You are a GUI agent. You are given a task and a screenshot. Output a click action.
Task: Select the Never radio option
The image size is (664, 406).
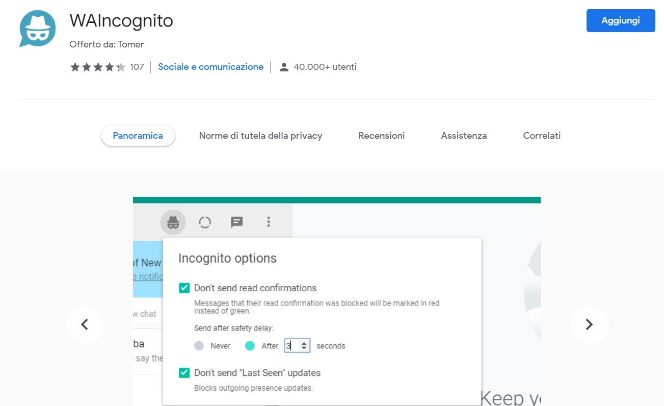point(199,346)
